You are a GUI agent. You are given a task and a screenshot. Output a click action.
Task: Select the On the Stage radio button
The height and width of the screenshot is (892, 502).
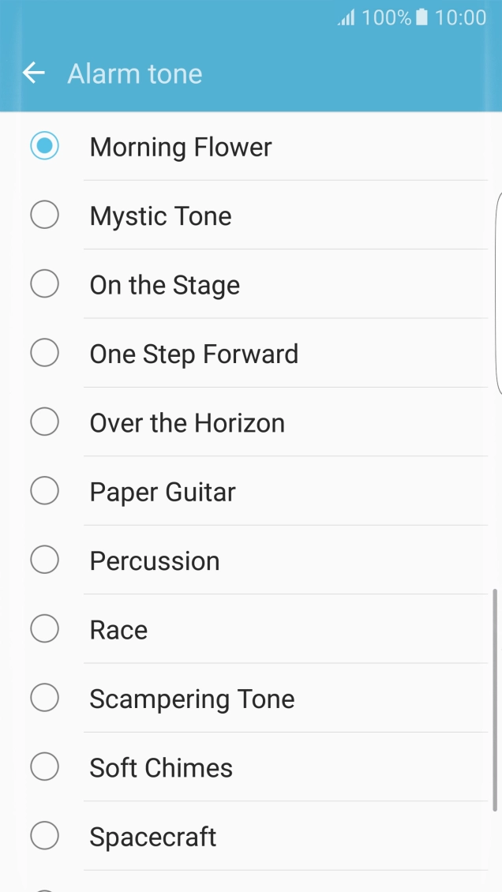45,283
